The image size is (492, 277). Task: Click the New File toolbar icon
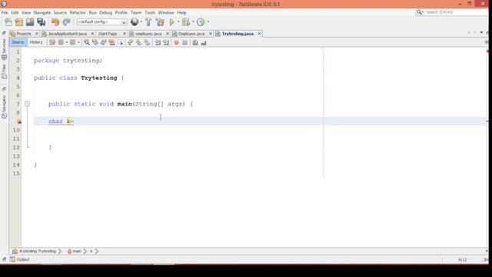pos(8,22)
